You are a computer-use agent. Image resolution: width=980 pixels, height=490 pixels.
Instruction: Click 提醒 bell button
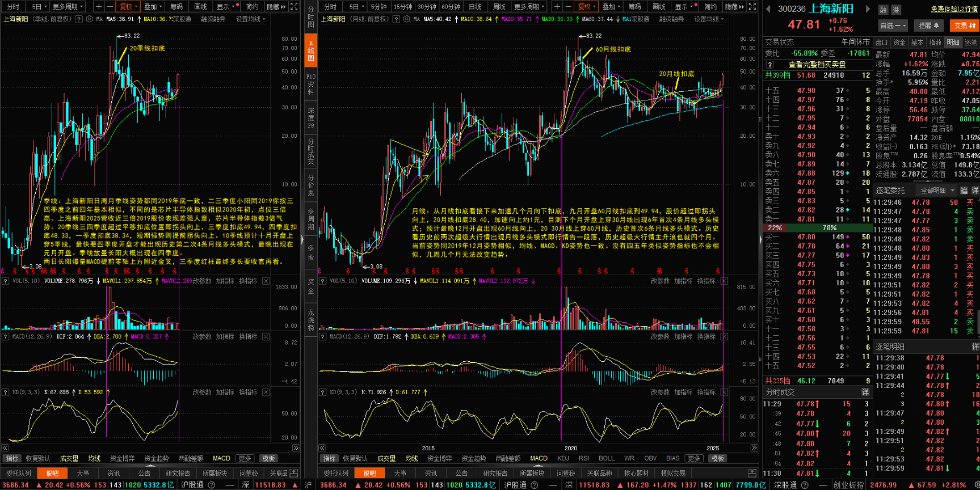tap(929, 25)
